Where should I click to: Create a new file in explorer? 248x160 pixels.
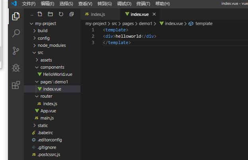click(40, 14)
